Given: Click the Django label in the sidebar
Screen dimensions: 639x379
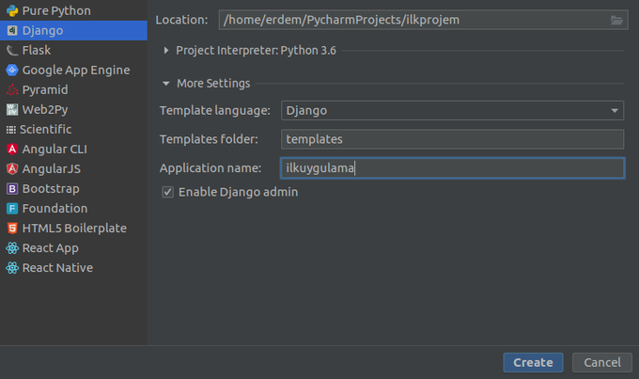Looking at the screenshot, I should [x=43, y=31].
